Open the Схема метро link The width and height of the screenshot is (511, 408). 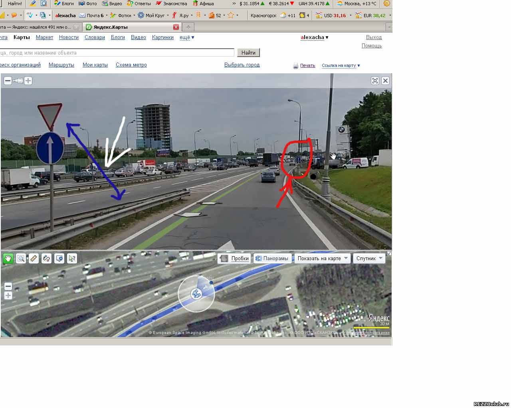click(x=131, y=65)
